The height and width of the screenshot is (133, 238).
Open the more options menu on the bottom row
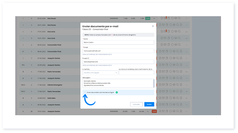tap(187, 111)
